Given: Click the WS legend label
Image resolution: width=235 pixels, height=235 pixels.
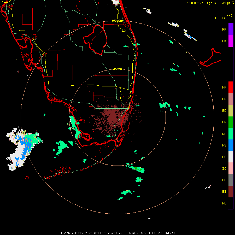Looking at the screenshot, I should (224, 145).
